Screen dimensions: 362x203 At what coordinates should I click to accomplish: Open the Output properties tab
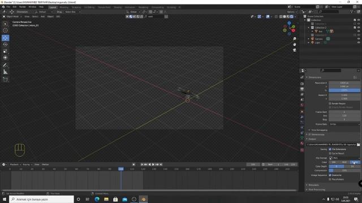click(x=302, y=89)
